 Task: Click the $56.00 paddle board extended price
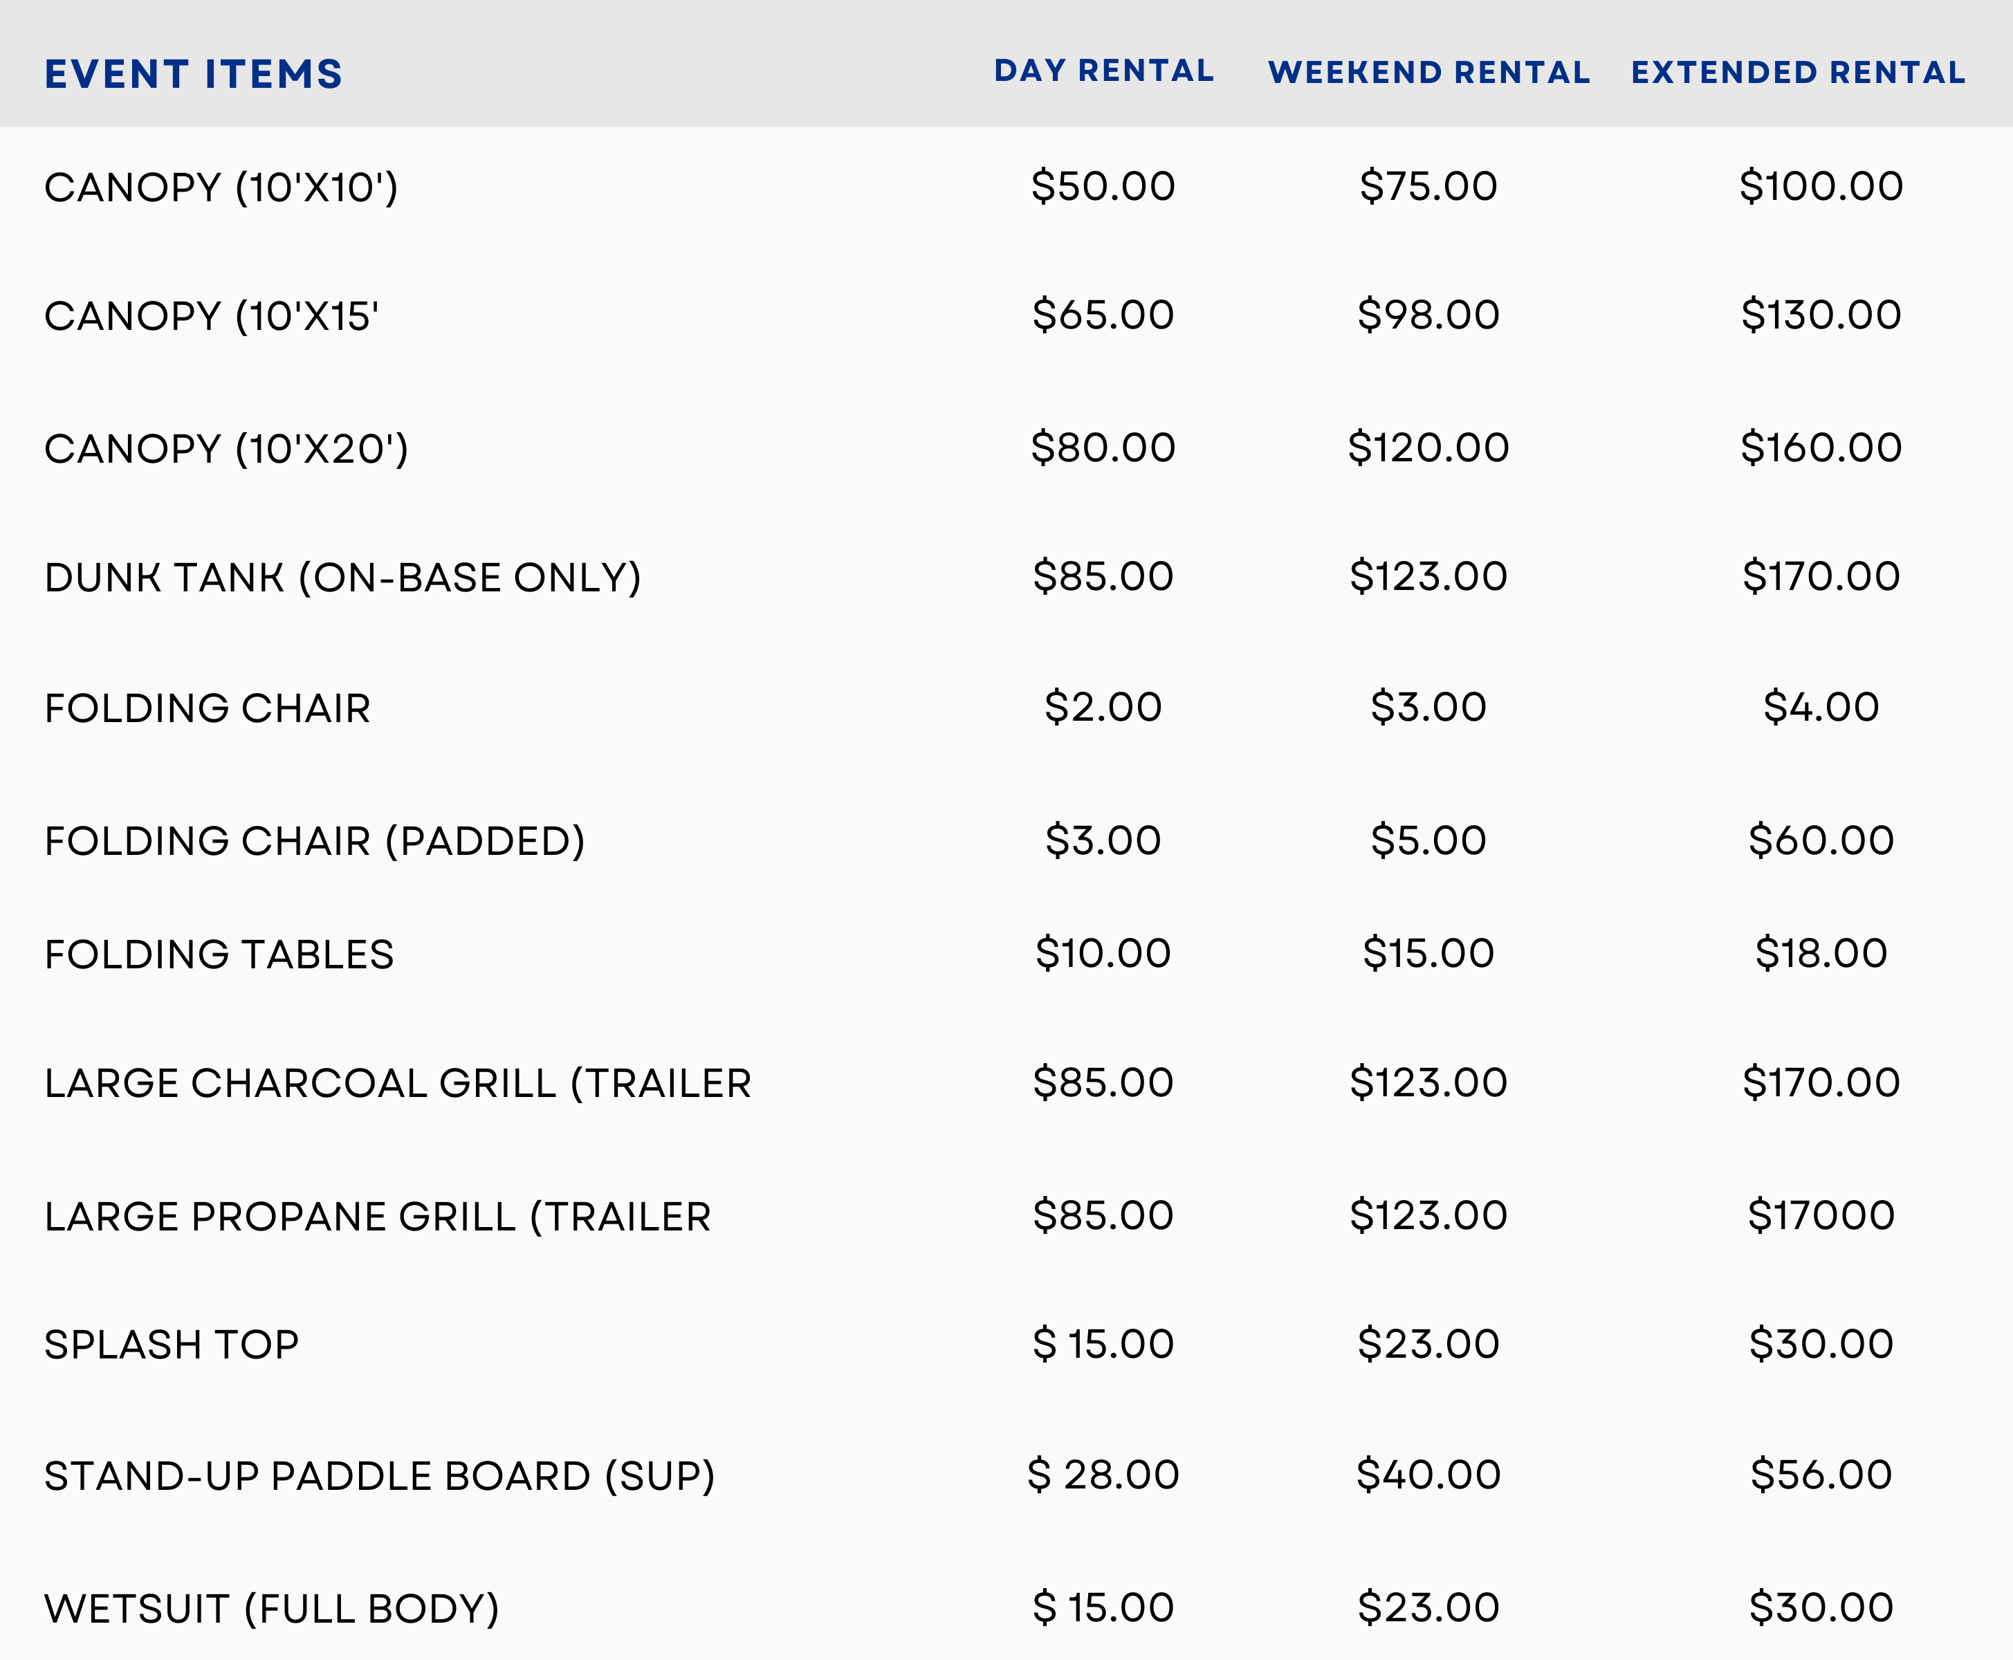pos(1821,1475)
